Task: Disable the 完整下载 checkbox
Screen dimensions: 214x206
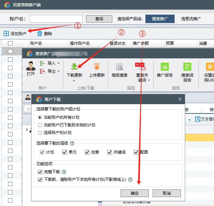Action: (x=40, y=172)
